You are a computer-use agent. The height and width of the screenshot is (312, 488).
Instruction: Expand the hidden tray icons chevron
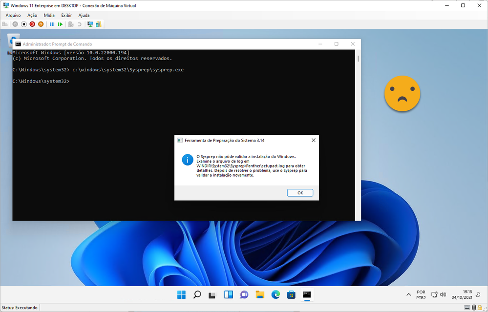pos(409,294)
